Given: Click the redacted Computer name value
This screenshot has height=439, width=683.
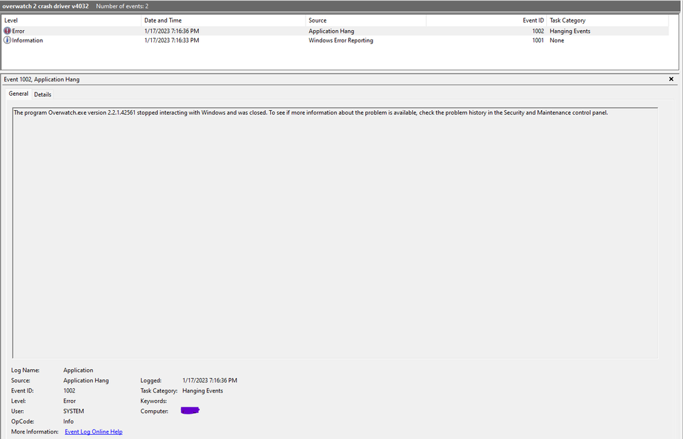Looking at the screenshot, I should pyautogui.click(x=190, y=411).
